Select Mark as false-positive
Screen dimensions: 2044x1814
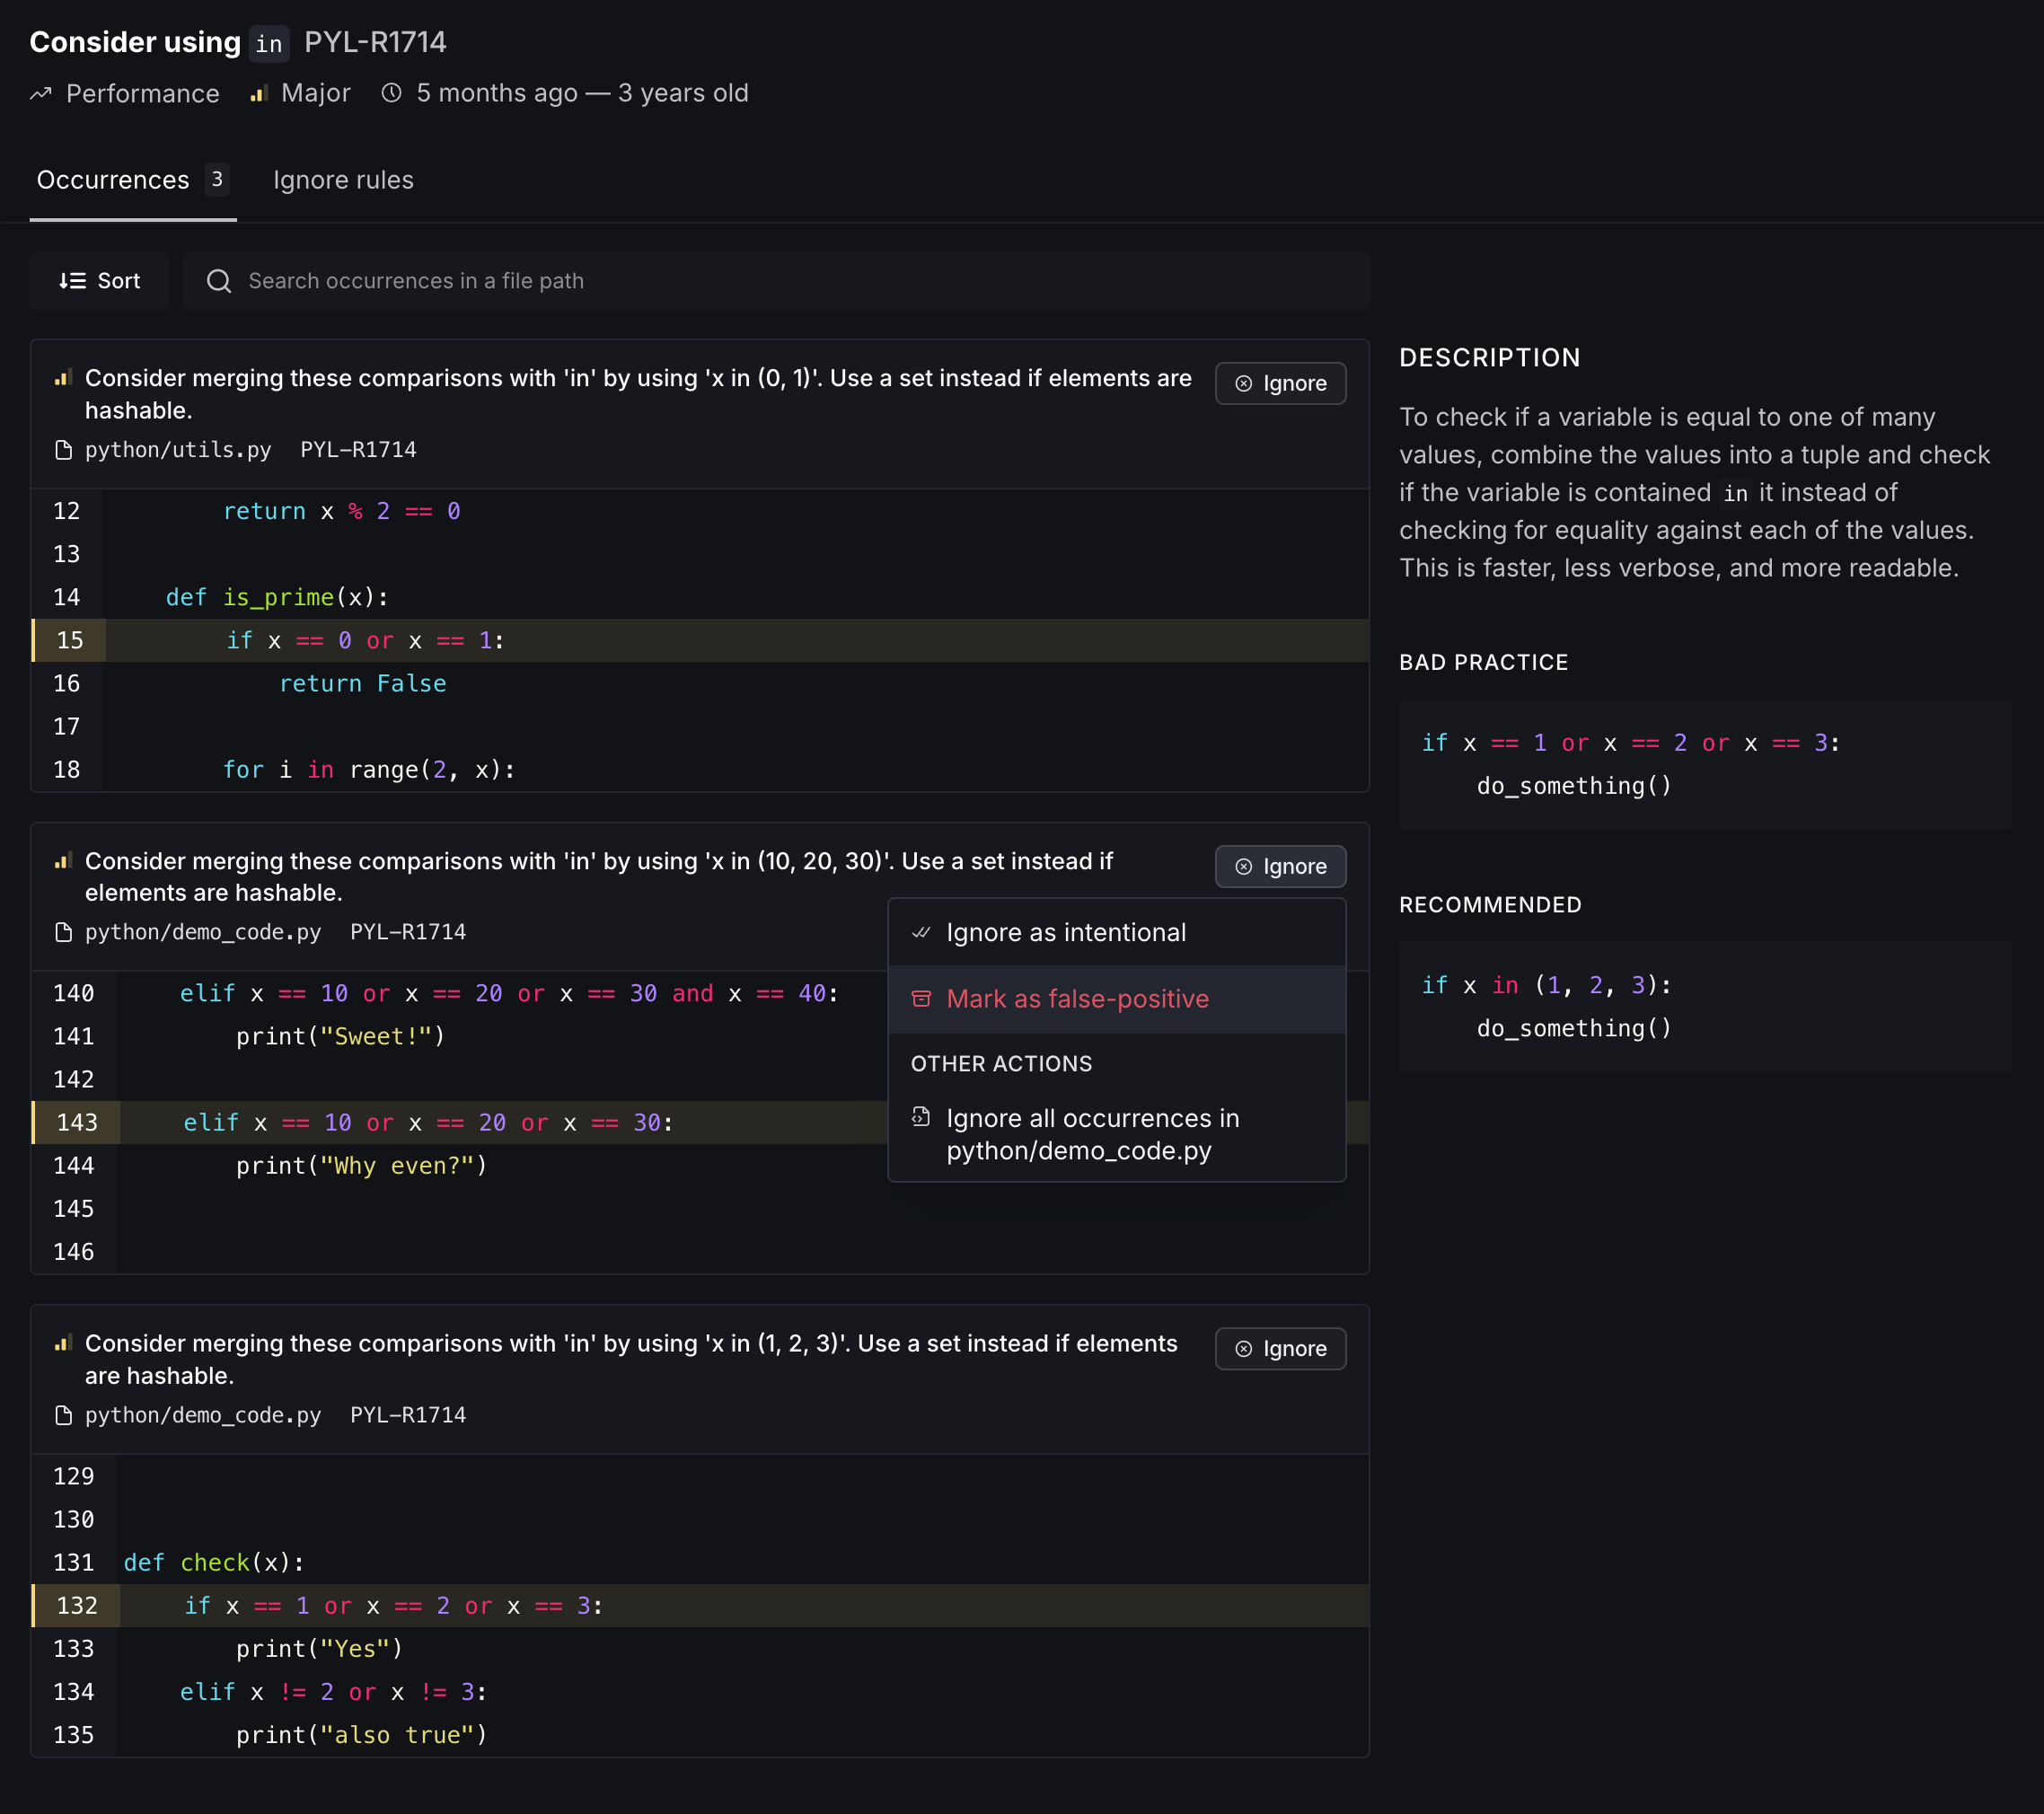pyautogui.click(x=1077, y=999)
